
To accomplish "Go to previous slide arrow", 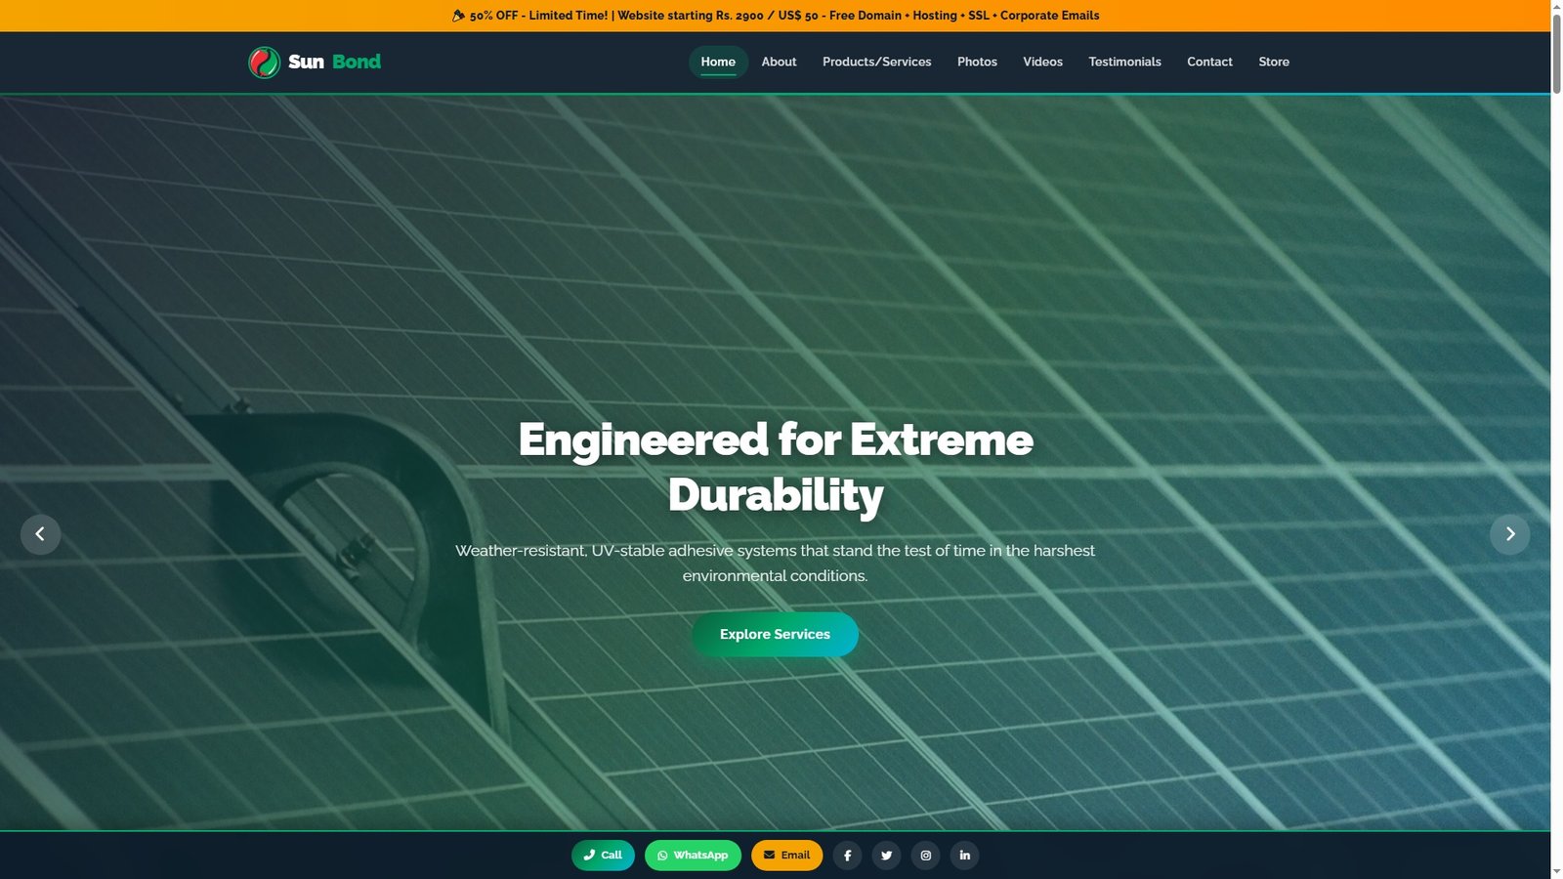I will [40, 534].
